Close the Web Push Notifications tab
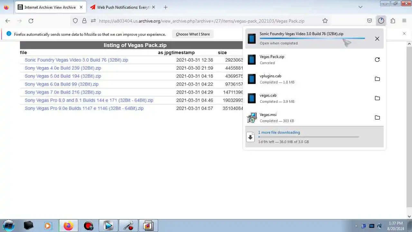This screenshot has height=232, width=412. click(x=153, y=7)
